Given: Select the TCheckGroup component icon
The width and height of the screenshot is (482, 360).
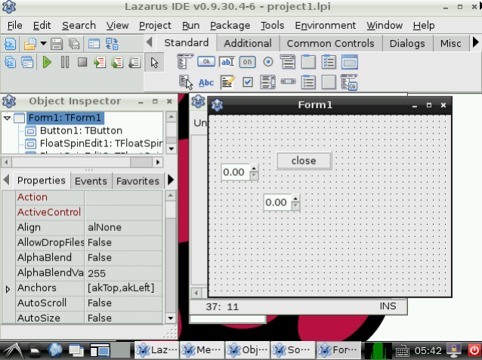Looking at the screenshot, I should point(329,62).
